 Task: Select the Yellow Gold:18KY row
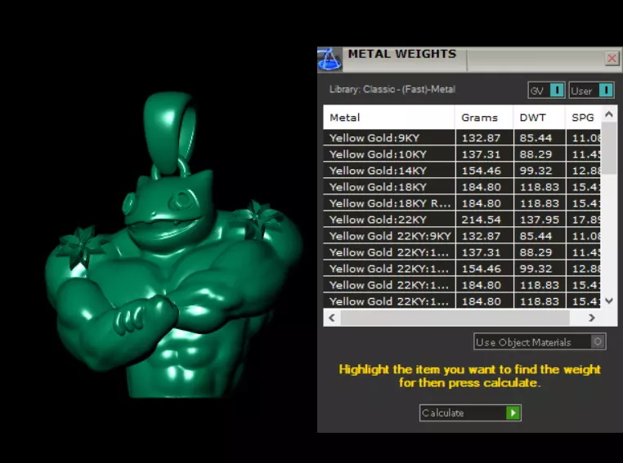pos(462,187)
